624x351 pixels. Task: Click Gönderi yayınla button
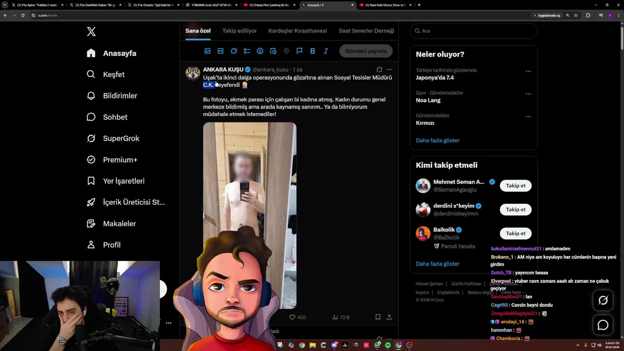click(366, 51)
